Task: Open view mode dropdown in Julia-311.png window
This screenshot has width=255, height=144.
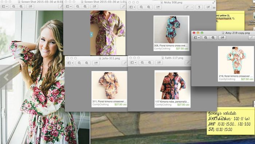Action: [70, 63]
